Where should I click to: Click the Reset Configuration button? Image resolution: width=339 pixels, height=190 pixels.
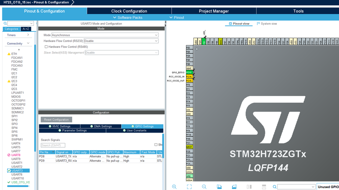point(56,120)
